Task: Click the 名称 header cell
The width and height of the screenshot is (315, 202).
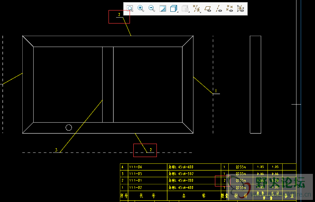Action: coord(194,196)
